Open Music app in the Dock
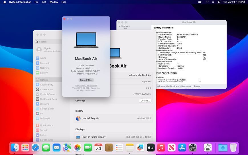The image size is (248, 155). click(x=161, y=147)
